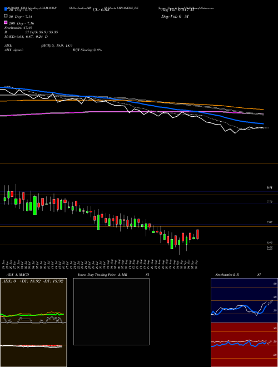The height and width of the screenshot is (367, 278).
Task: Open the ADX and MACD indicator chart
Action: [33, 323]
